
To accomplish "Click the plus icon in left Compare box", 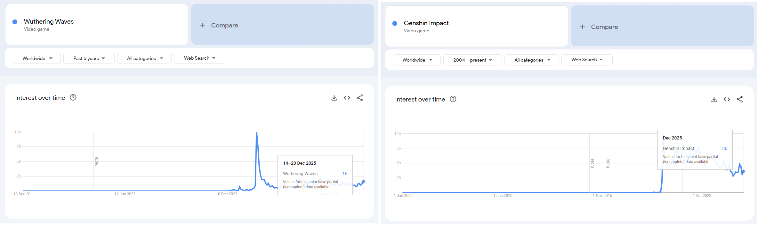I will 203,25.
